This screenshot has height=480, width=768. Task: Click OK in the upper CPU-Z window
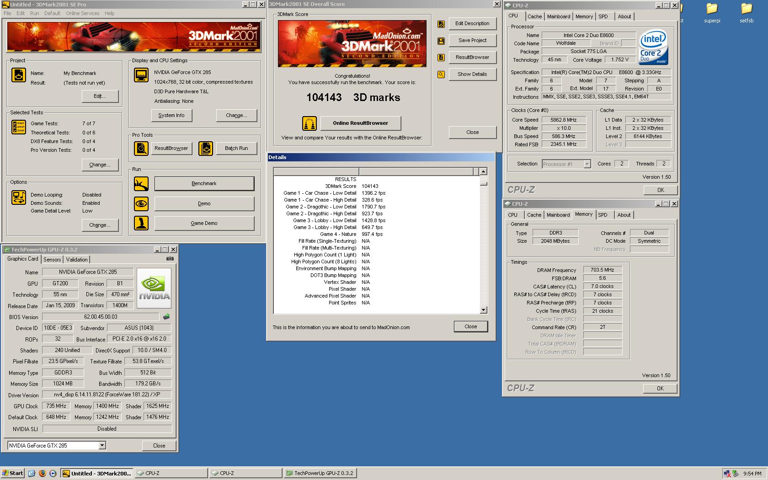[x=661, y=190]
